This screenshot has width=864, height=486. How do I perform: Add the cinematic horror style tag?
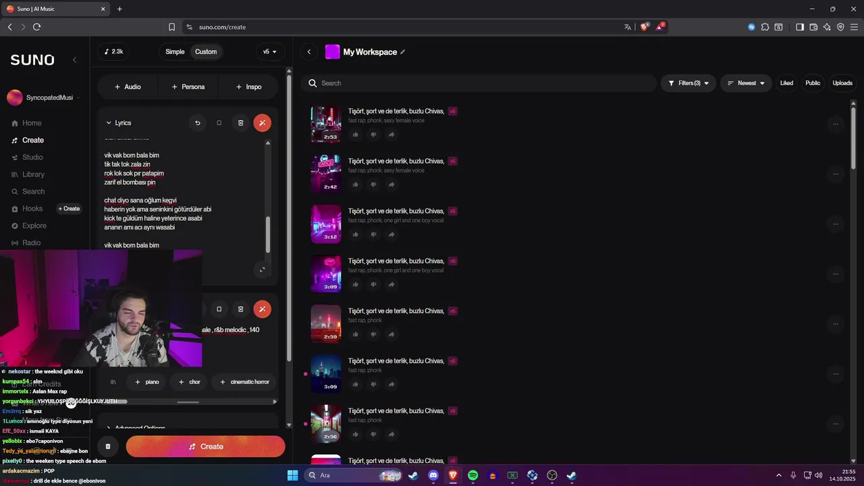tap(244, 382)
